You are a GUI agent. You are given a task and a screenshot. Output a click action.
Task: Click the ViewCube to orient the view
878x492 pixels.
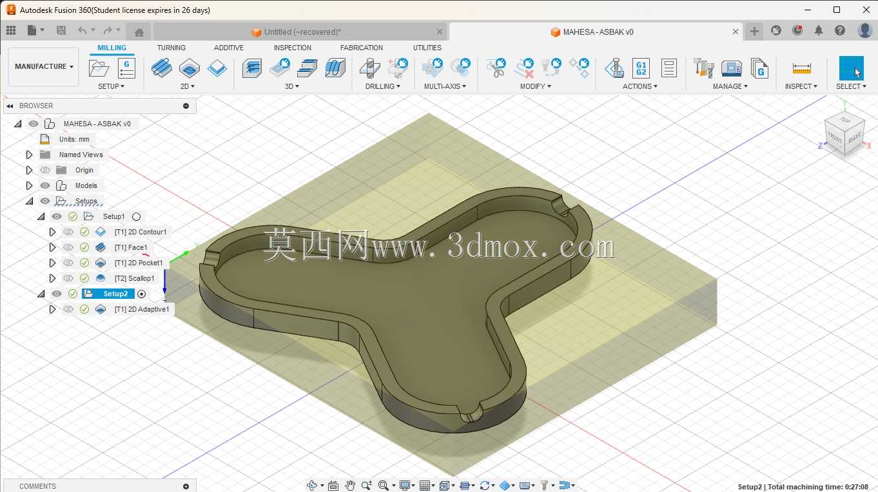[x=844, y=135]
